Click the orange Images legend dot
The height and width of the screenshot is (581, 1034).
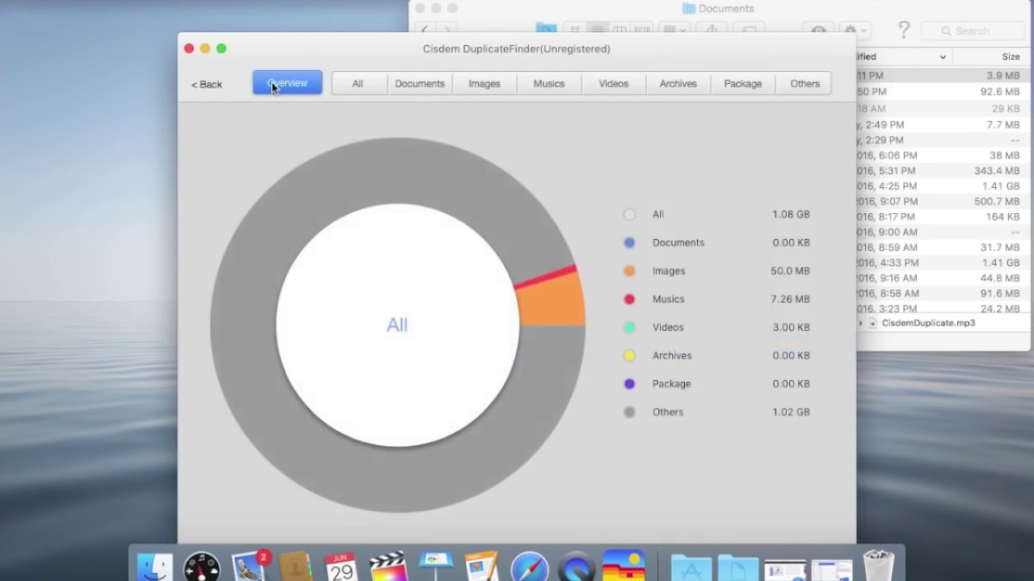[x=629, y=271]
